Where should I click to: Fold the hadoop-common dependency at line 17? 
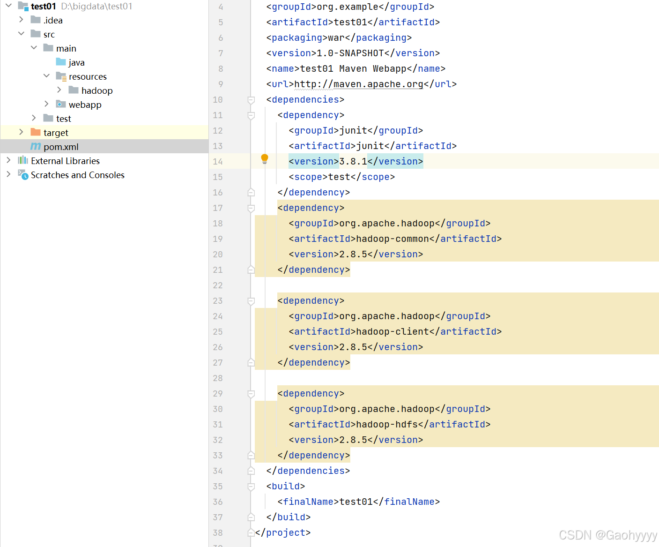tap(251, 208)
